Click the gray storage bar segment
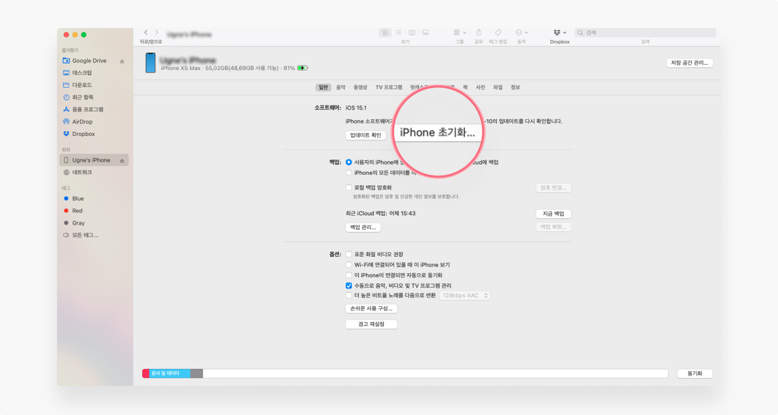The image size is (778, 415). point(197,374)
